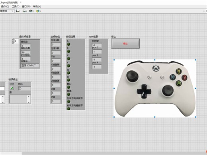Click the pov 4 value field

[97, 67]
